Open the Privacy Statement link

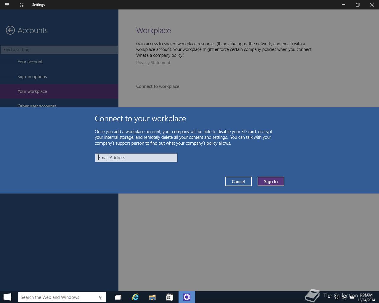(153, 63)
